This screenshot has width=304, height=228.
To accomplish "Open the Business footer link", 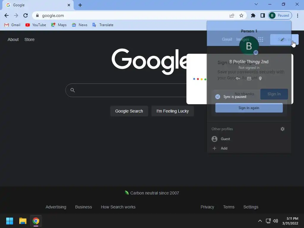I will pos(83,207).
